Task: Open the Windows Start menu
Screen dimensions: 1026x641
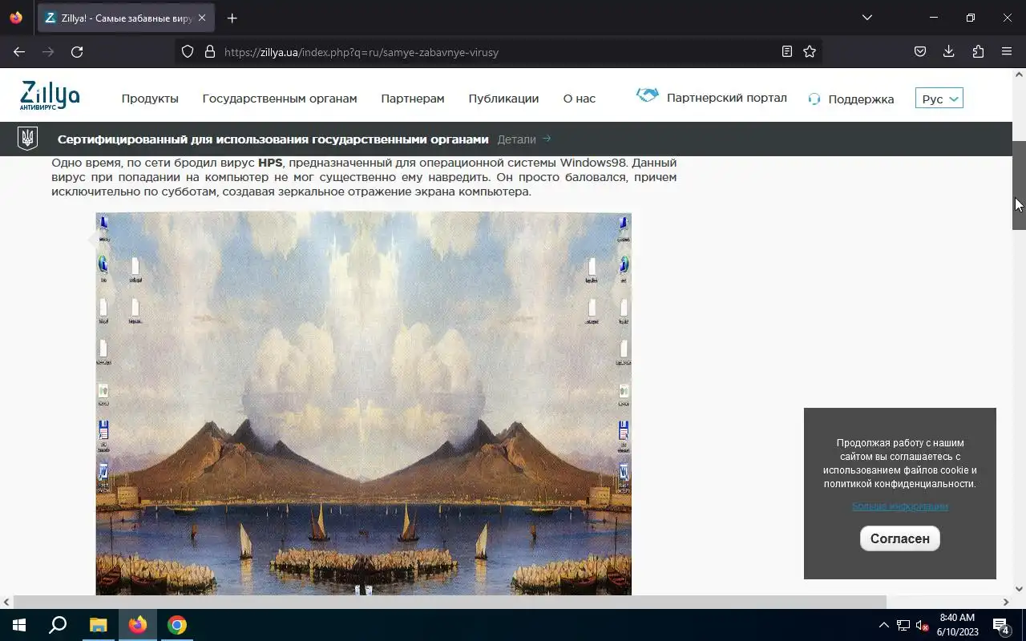Action: (x=19, y=625)
